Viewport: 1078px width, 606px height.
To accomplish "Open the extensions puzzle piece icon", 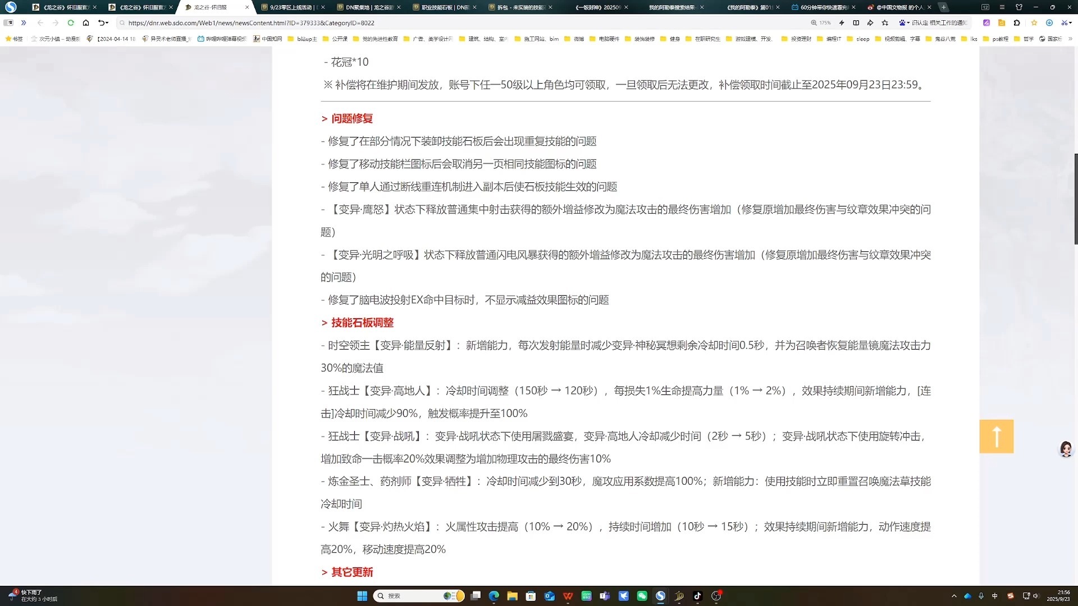I will 1017,23.
